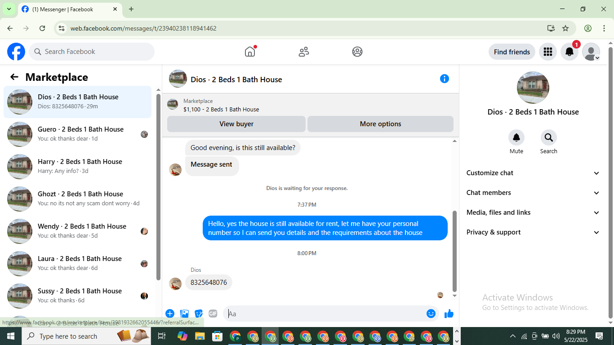
Task: Open the Chrome three-dot menu
Action: pyautogui.click(x=604, y=28)
